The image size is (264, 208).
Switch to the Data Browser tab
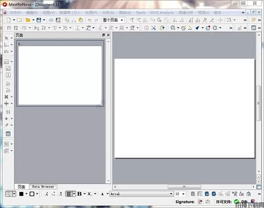click(x=43, y=186)
